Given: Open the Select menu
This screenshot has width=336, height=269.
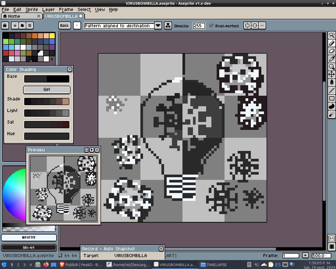Looking at the screenshot, I should 84,9.
